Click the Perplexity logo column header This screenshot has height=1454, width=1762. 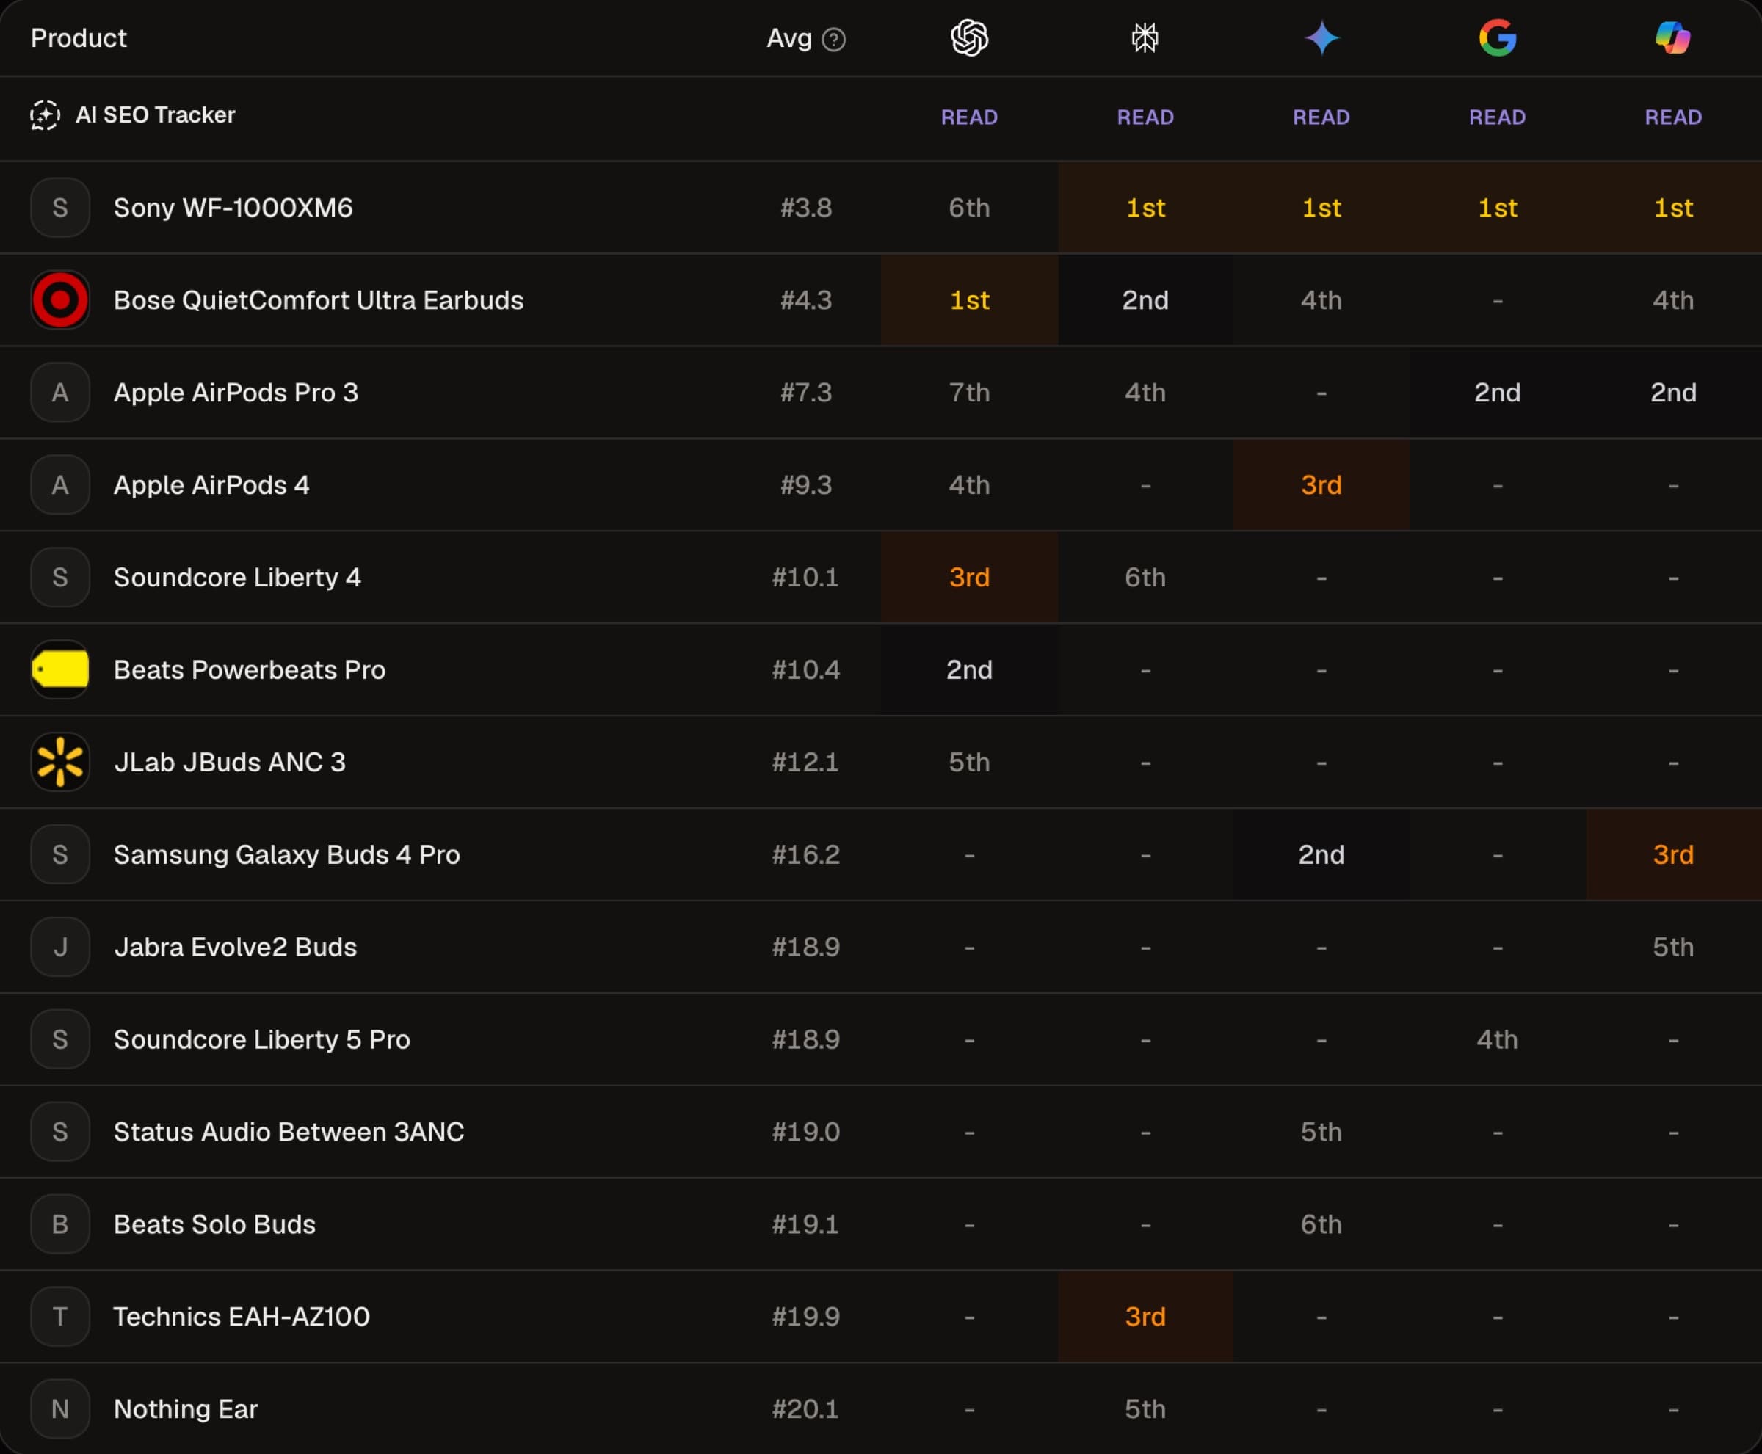tap(1145, 37)
